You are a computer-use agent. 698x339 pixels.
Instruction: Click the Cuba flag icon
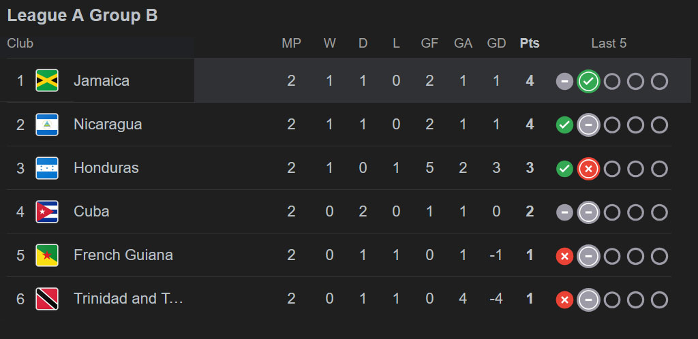(47, 212)
